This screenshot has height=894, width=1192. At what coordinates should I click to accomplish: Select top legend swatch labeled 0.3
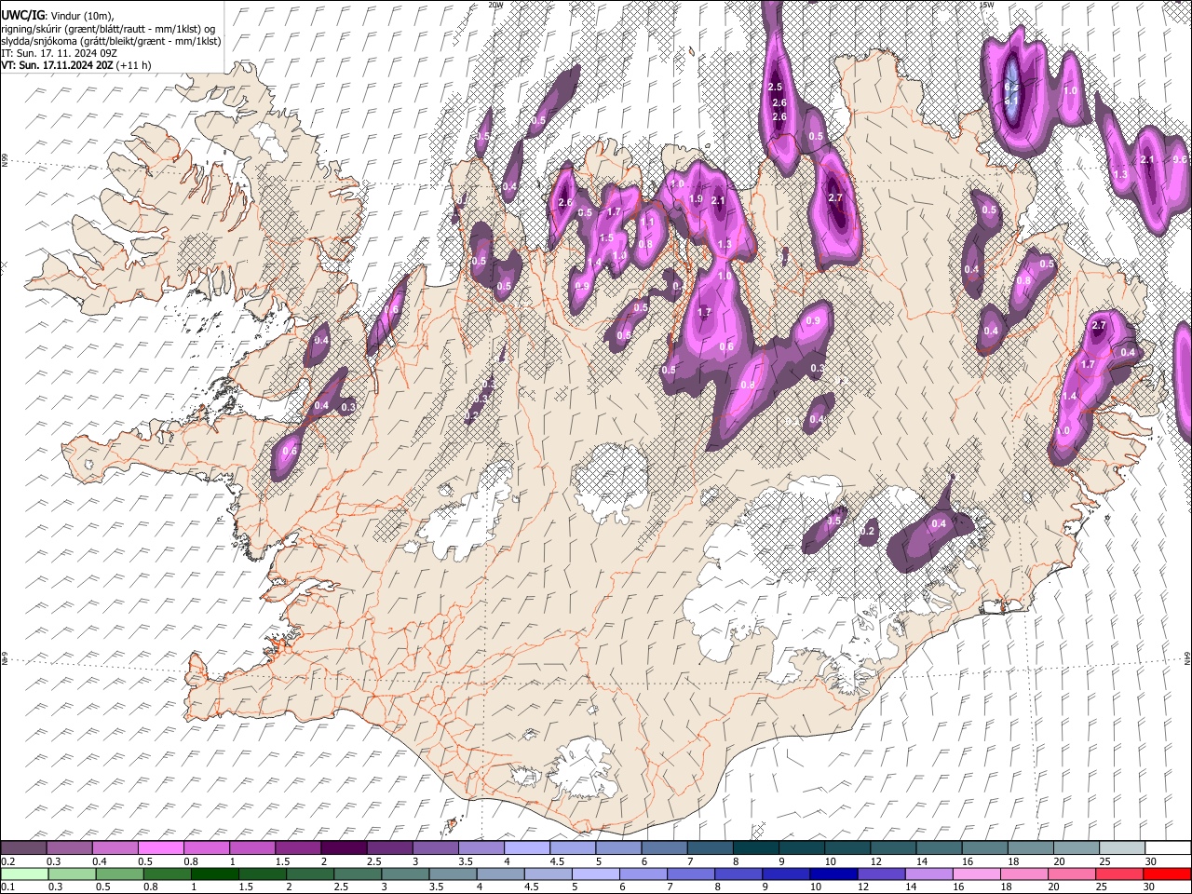pos(69,847)
